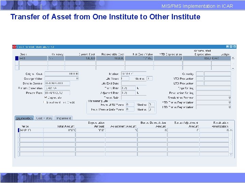Click the Ledger field showing ICAR
The height and width of the screenshot is (183, 245).
coord(221,58)
